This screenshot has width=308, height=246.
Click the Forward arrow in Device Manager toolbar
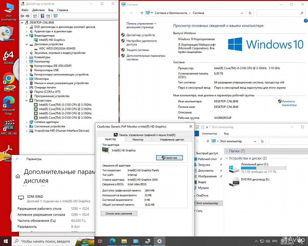click(x=27, y=16)
